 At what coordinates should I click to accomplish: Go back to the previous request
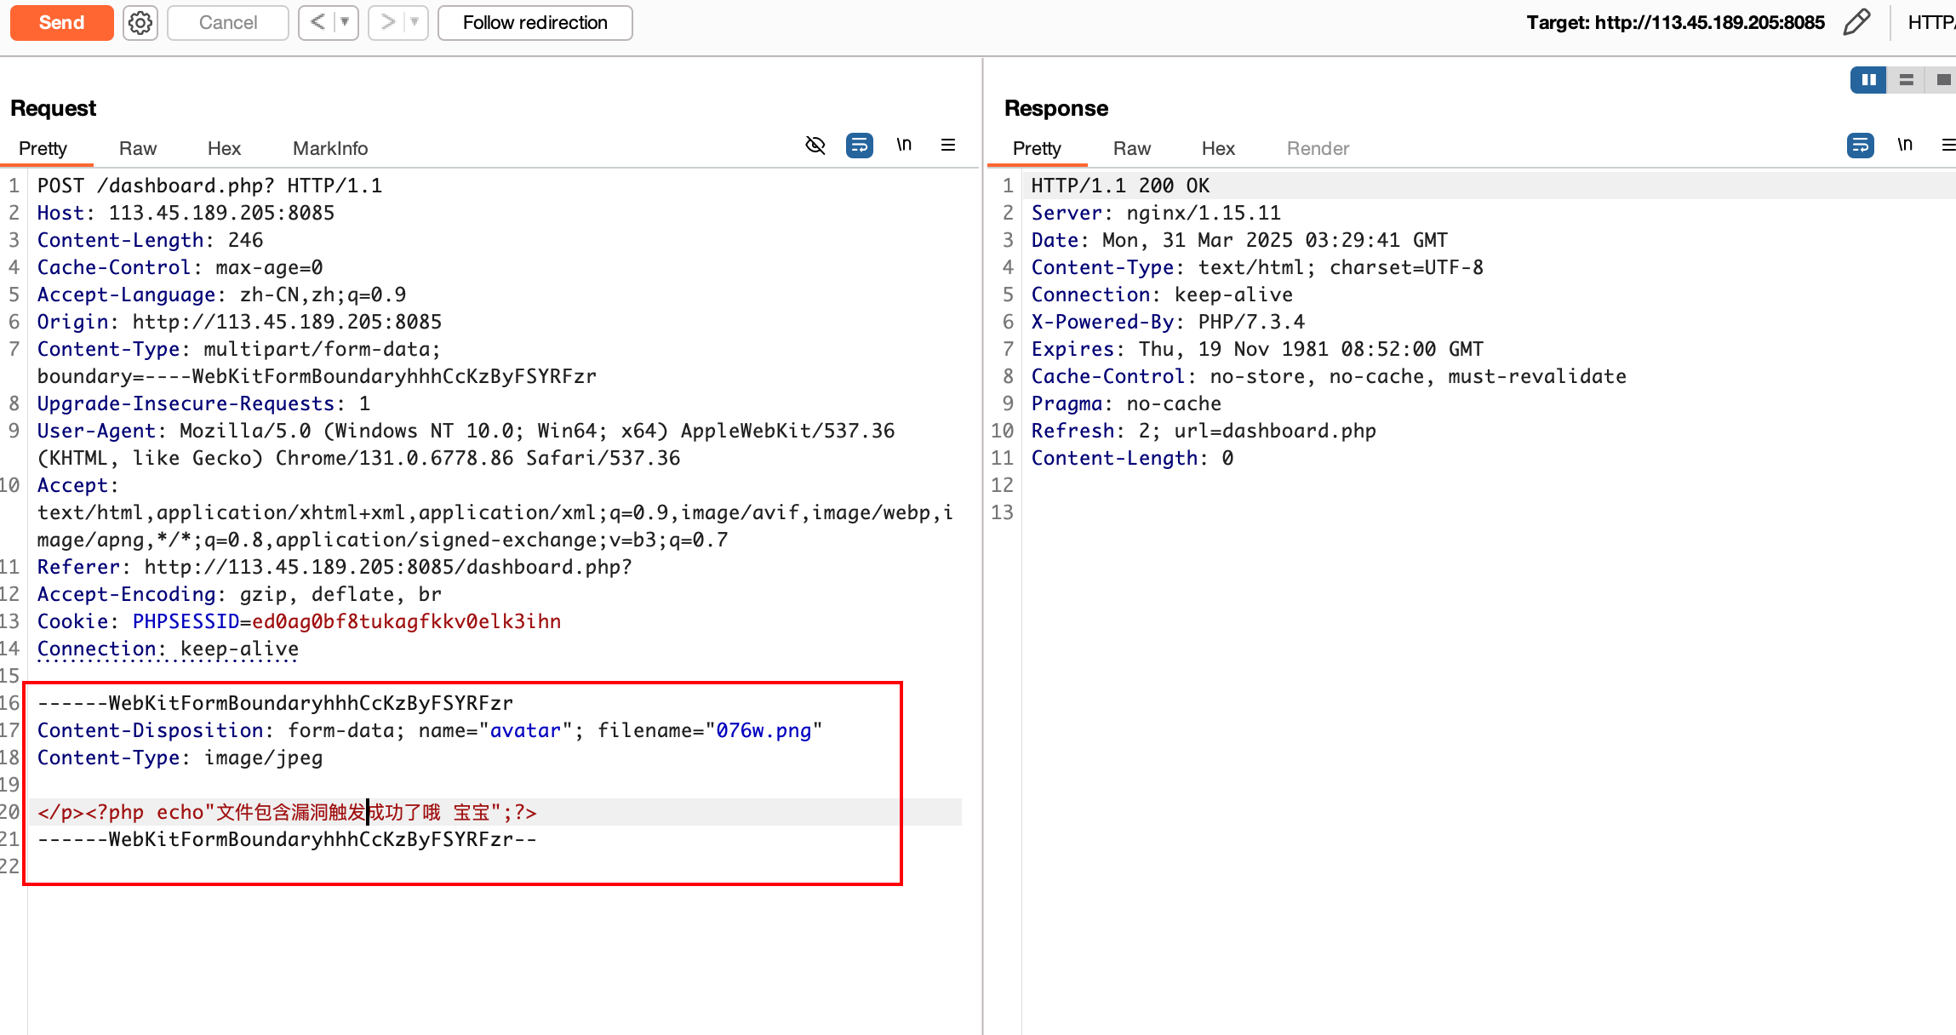(x=317, y=22)
